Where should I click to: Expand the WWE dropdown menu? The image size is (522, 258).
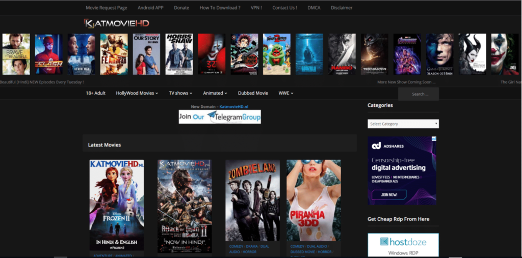pyautogui.click(x=286, y=93)
